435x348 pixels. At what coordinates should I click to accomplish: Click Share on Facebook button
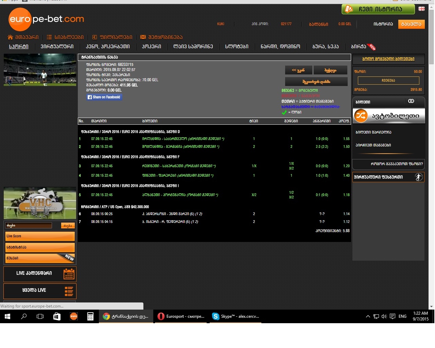coord(104,97)
